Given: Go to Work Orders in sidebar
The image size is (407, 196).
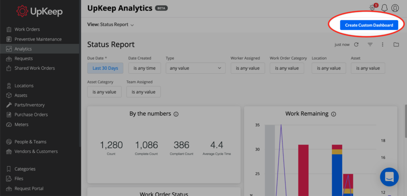Looking at the screenshot, I should [x=27, y=29].
